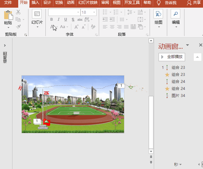Switch to the 动画 Animations tab
Image resolution: width=203 pixels, height=169 pixels.
click(x=71, y=3)
